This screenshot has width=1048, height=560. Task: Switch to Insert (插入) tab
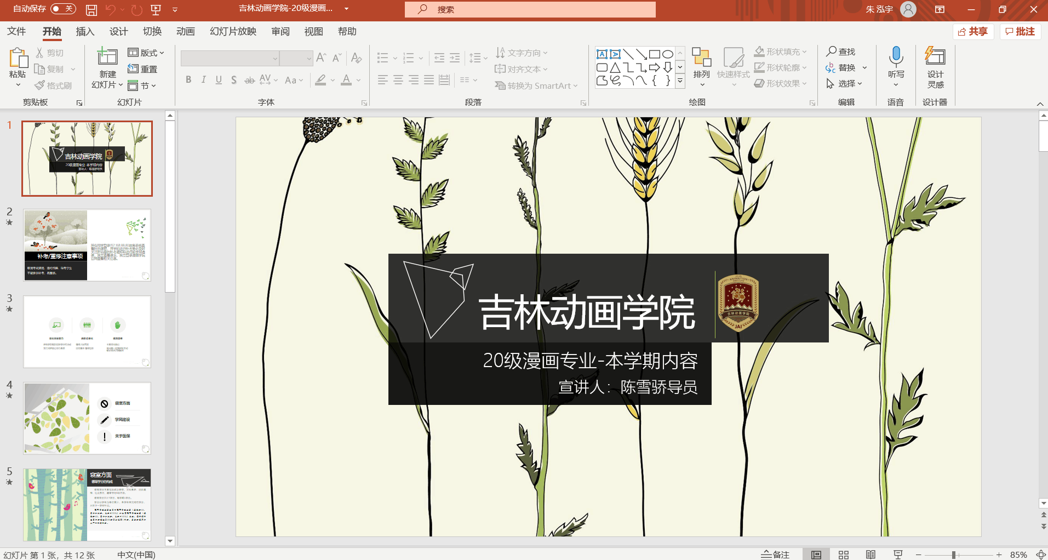tap(85, 31)
